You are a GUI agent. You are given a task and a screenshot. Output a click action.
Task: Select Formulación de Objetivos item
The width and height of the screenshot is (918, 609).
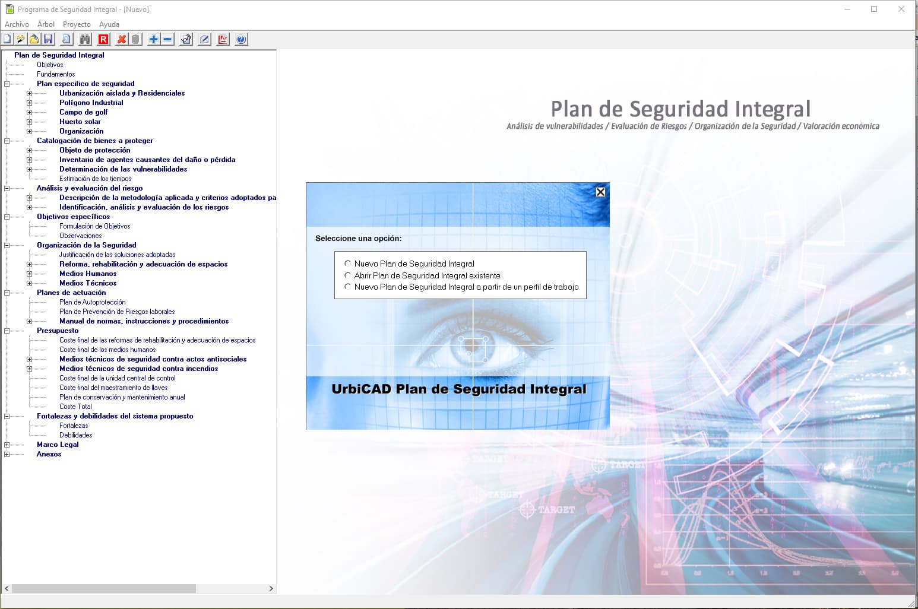[95, 226]
